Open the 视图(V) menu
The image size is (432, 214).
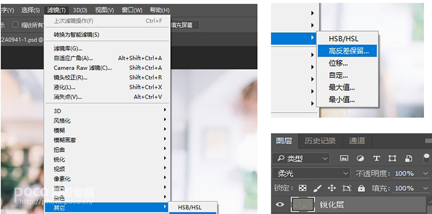pyautogui.click(x=104, y=10)
